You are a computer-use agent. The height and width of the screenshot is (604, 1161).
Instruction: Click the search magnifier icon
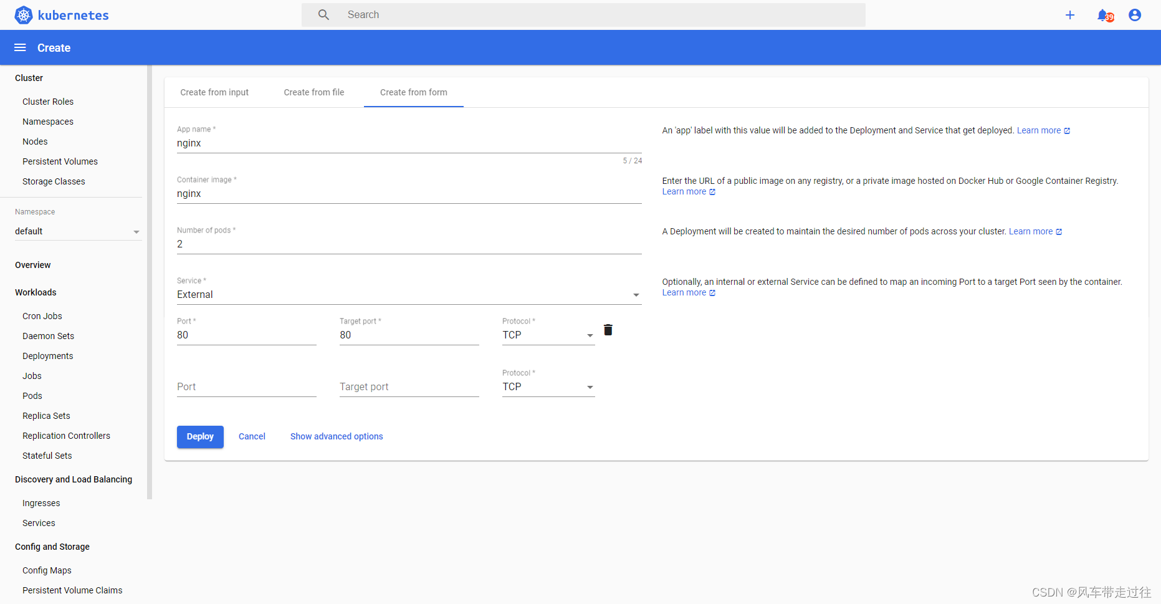coord(323,14)
